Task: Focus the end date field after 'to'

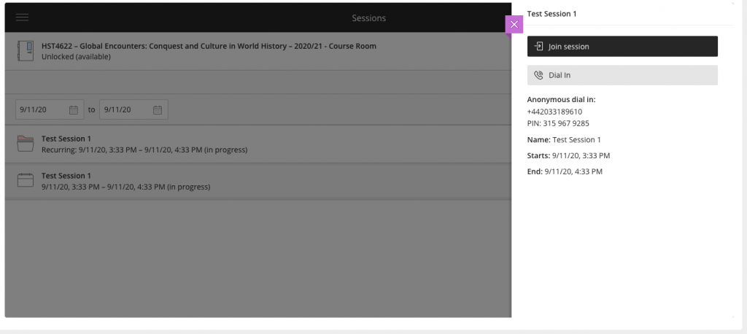Action: point(133,109)
